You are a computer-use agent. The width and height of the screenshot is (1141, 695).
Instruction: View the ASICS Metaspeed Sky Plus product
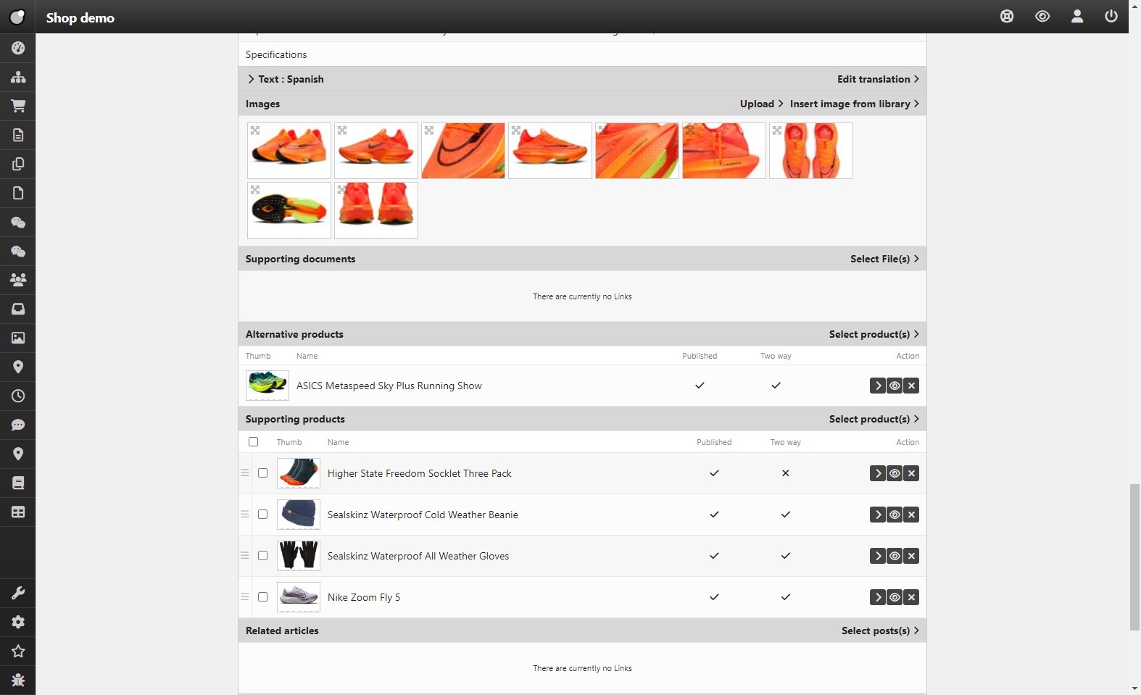[x=895, y=386]
